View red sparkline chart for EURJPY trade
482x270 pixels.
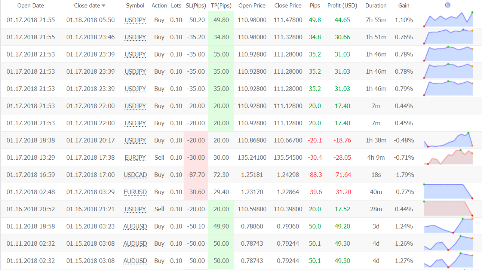point(448,157)
